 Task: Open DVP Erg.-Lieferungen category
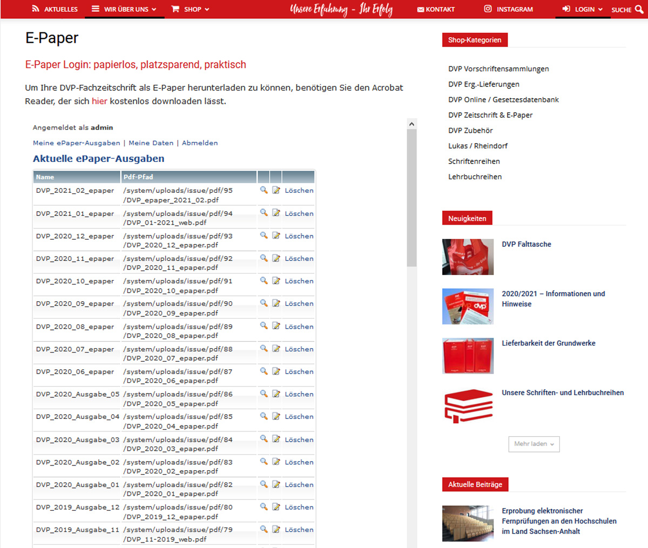(x=484, y=84)
